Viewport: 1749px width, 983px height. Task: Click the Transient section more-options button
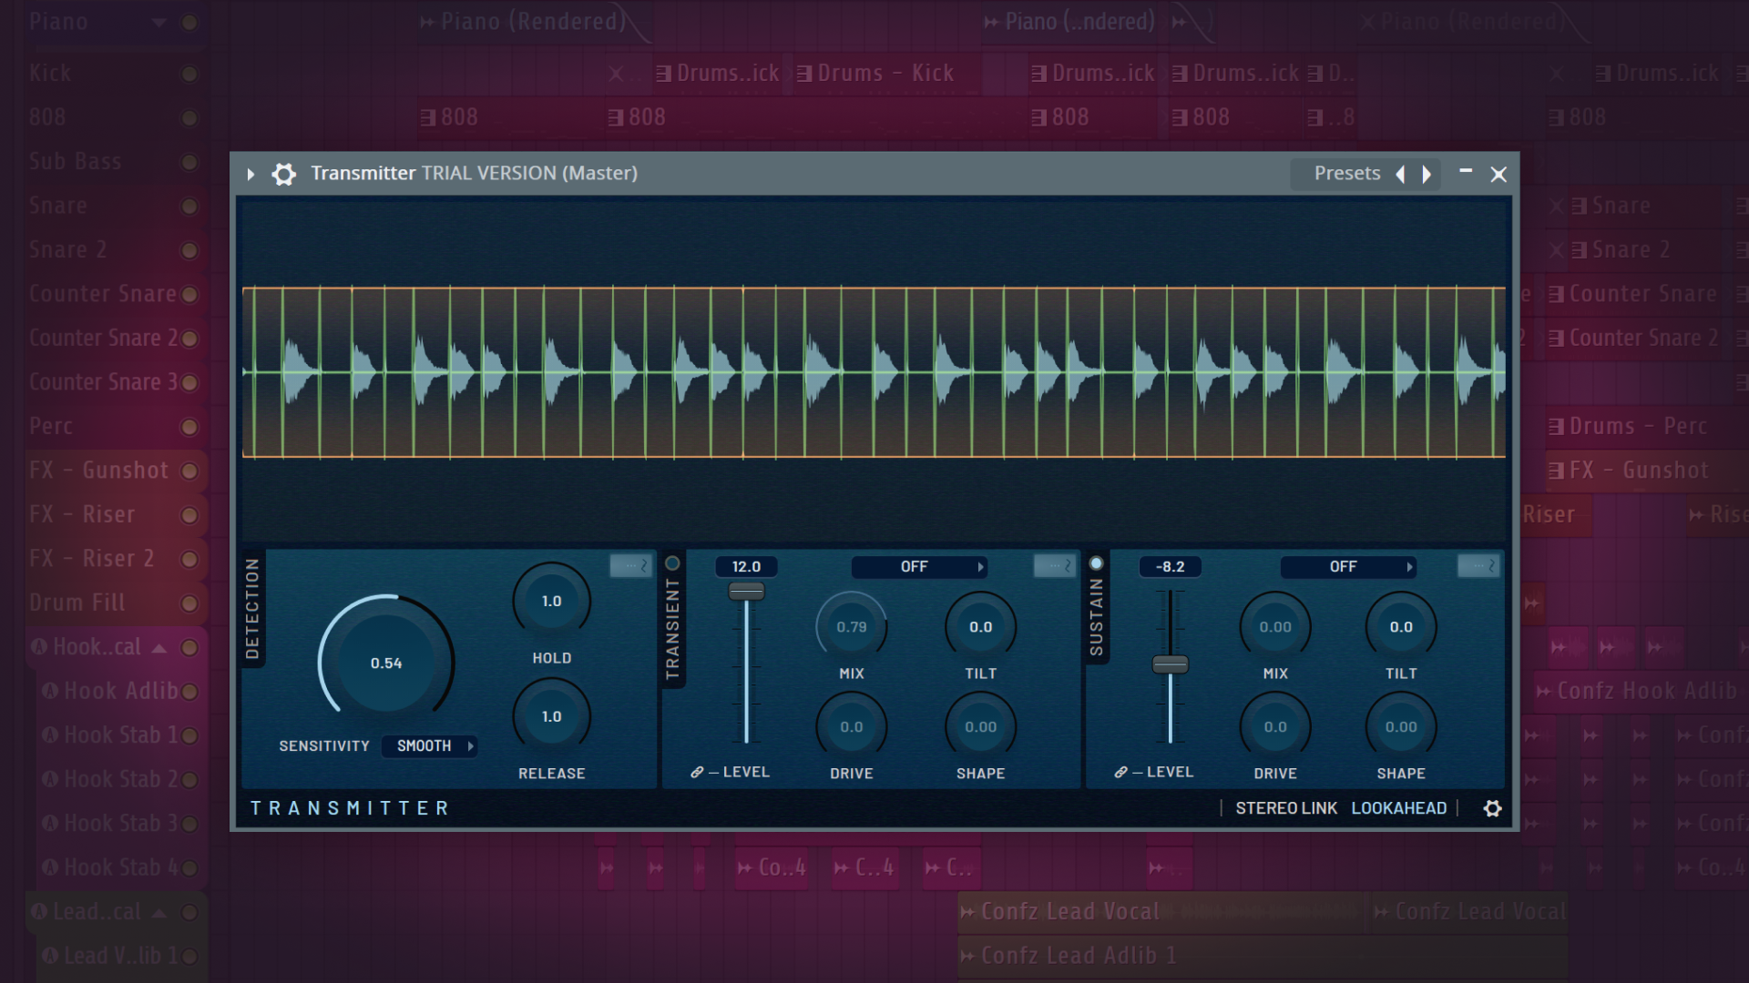point(1055,566)
